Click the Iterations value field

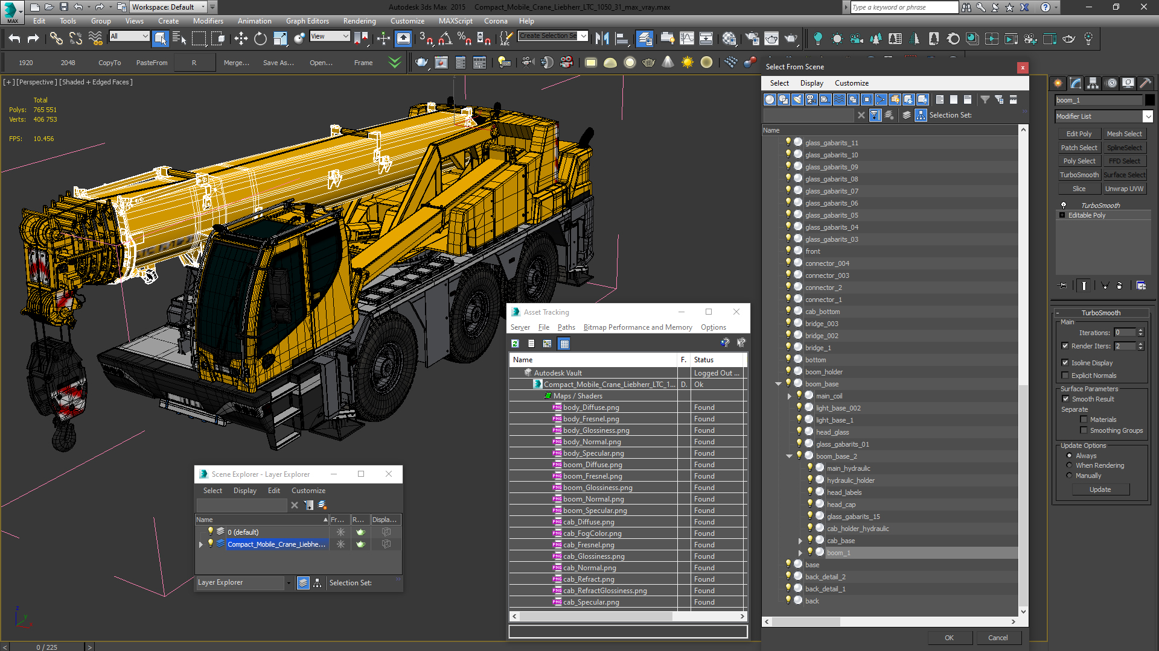(x=1125, y=333)
